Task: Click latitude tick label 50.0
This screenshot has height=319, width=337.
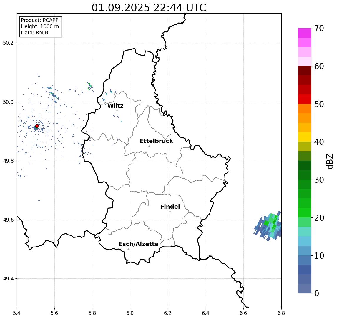Action: click(x=8, y=102)
